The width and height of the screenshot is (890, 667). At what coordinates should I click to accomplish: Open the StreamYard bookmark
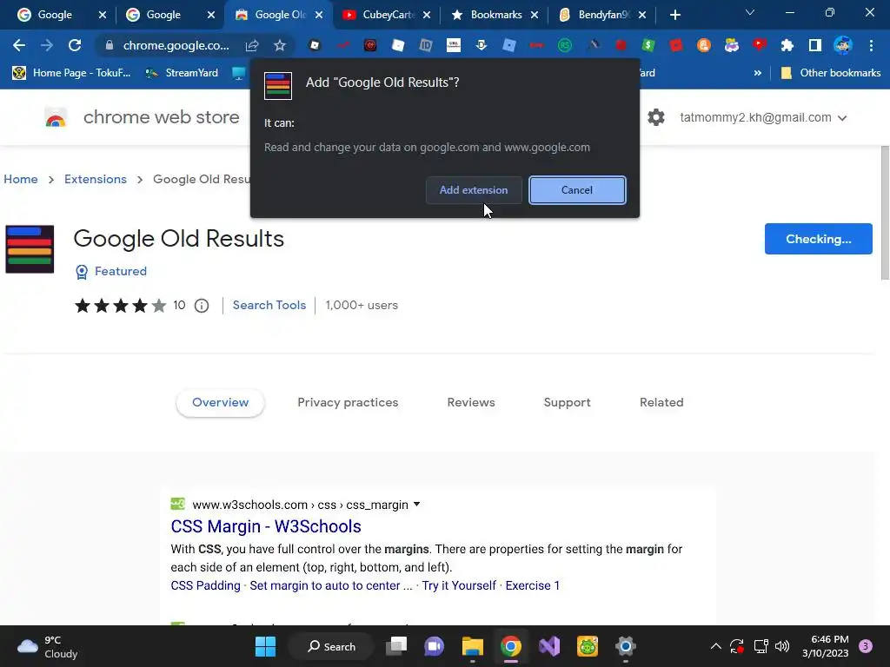click(182, 73)
